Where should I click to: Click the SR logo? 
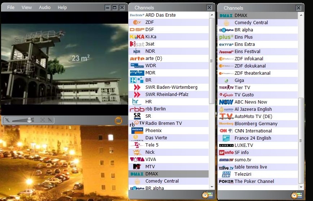tap(137, 116)
